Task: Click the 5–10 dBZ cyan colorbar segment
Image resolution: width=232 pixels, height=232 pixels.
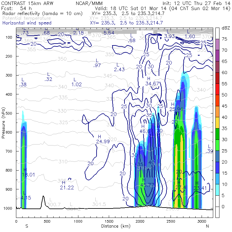Action: pos(217,190)
